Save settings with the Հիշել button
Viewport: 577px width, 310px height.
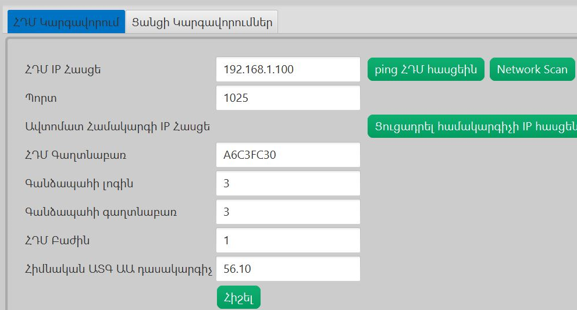[x=238, y=297]
